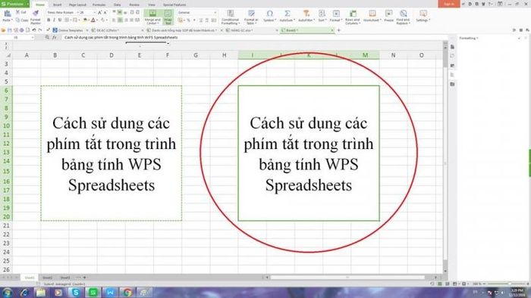The width and height of the screenshot is (531, 298).
Task: Click the Google Chrome taskbar icon
Action: click(x=127, y=292)
